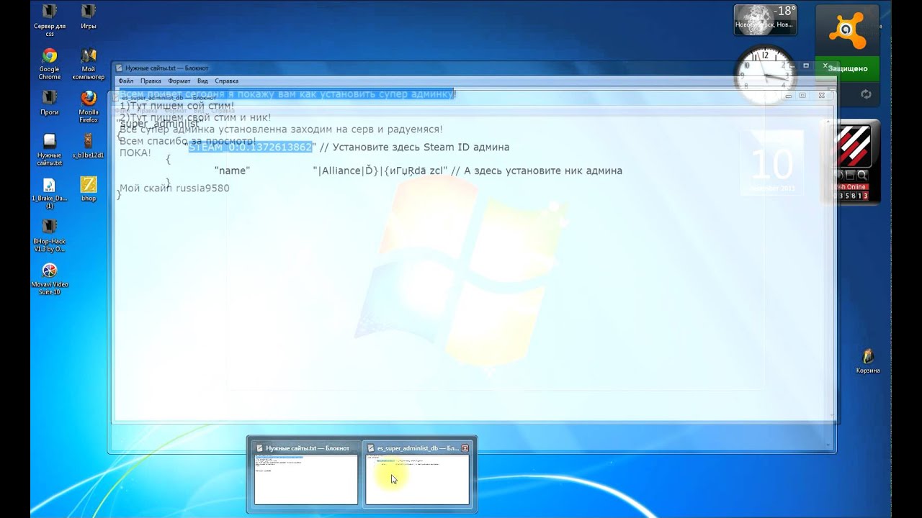Image resolution: width=922 pixels, height=518 pixels.
Task: Select the Корзина recycle bin icon
Action: [x=868, y=360]
